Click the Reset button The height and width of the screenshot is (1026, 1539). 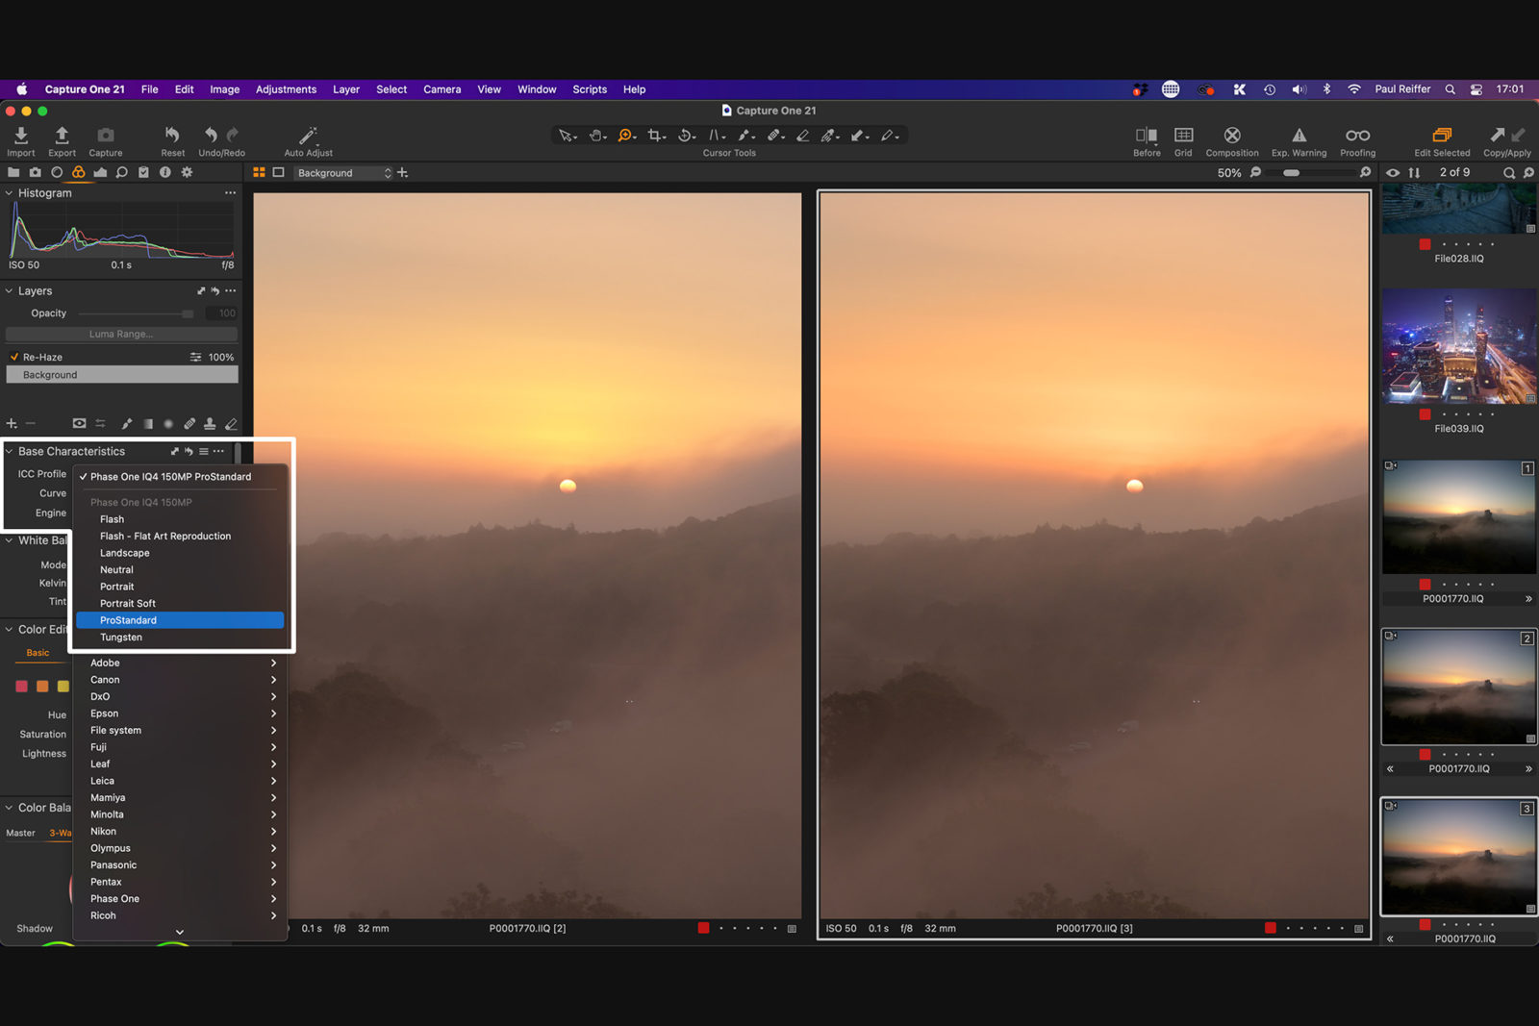(x=172, y=135)
